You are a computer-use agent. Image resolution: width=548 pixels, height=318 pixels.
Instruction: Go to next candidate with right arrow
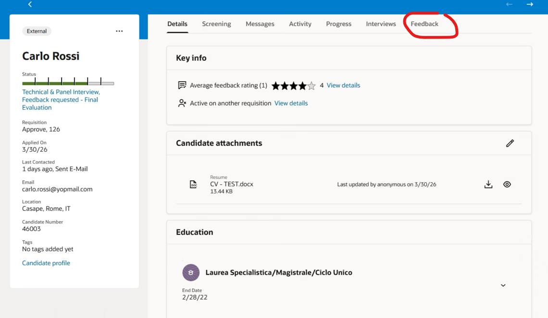(x=530, y=4)
